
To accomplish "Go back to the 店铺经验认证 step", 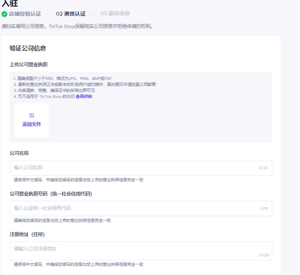I will click(x=25, y=14).
